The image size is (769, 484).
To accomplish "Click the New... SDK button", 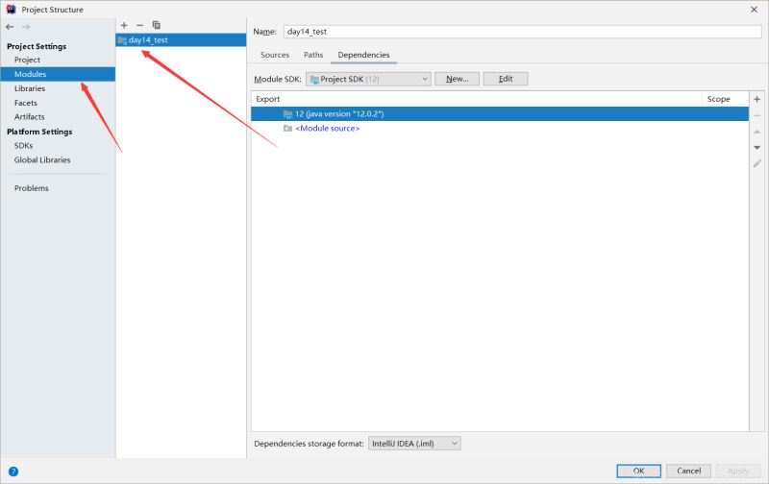I will tap(457, 79).
